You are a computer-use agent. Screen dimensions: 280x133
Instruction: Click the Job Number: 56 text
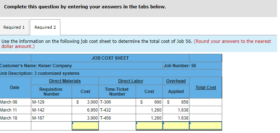pos(180,66)
